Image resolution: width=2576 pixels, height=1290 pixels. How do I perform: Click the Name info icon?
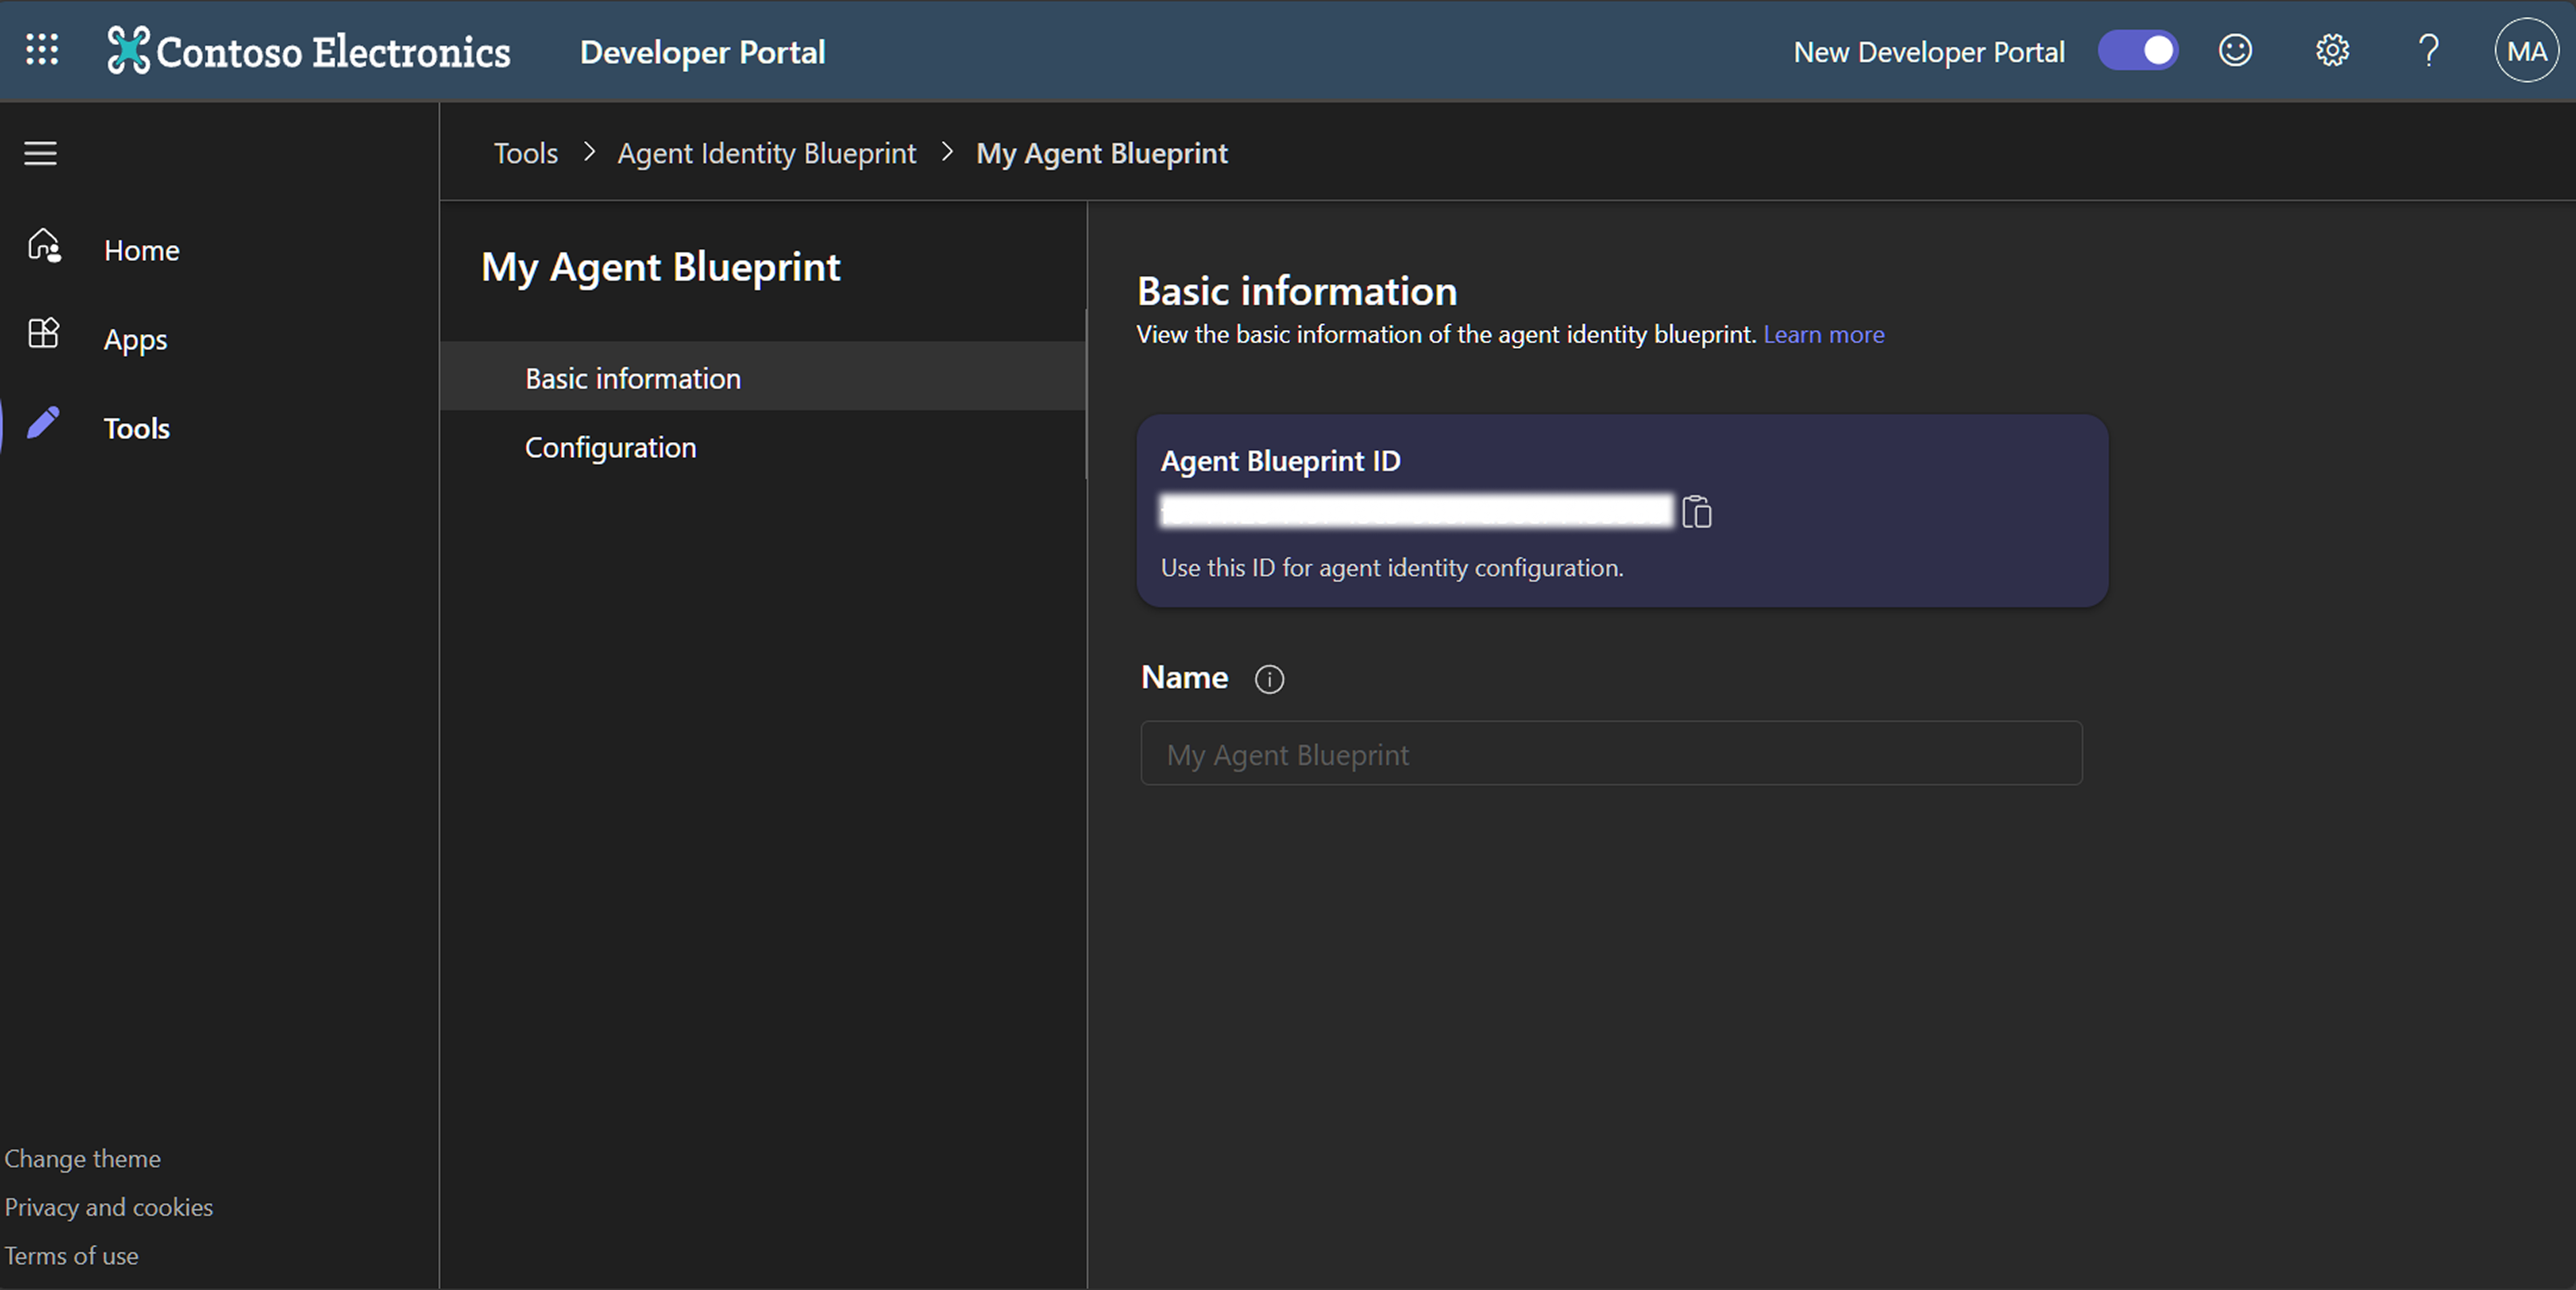tap(1269, 679)
